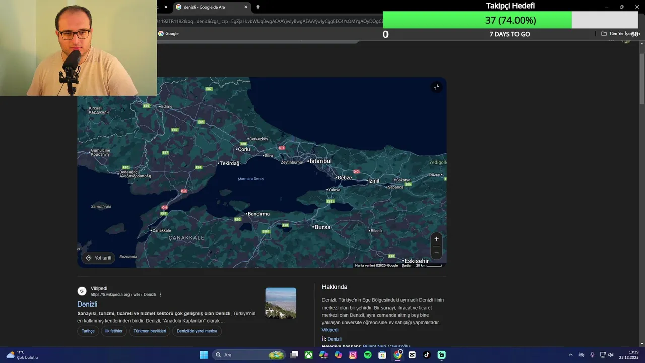Click the Bilecik label on the map
The width and height of the screenshot is (645, 363).
[376, 231]
